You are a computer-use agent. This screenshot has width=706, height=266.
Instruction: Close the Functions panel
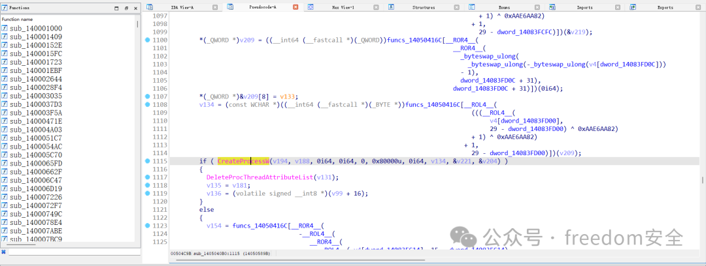136,8
